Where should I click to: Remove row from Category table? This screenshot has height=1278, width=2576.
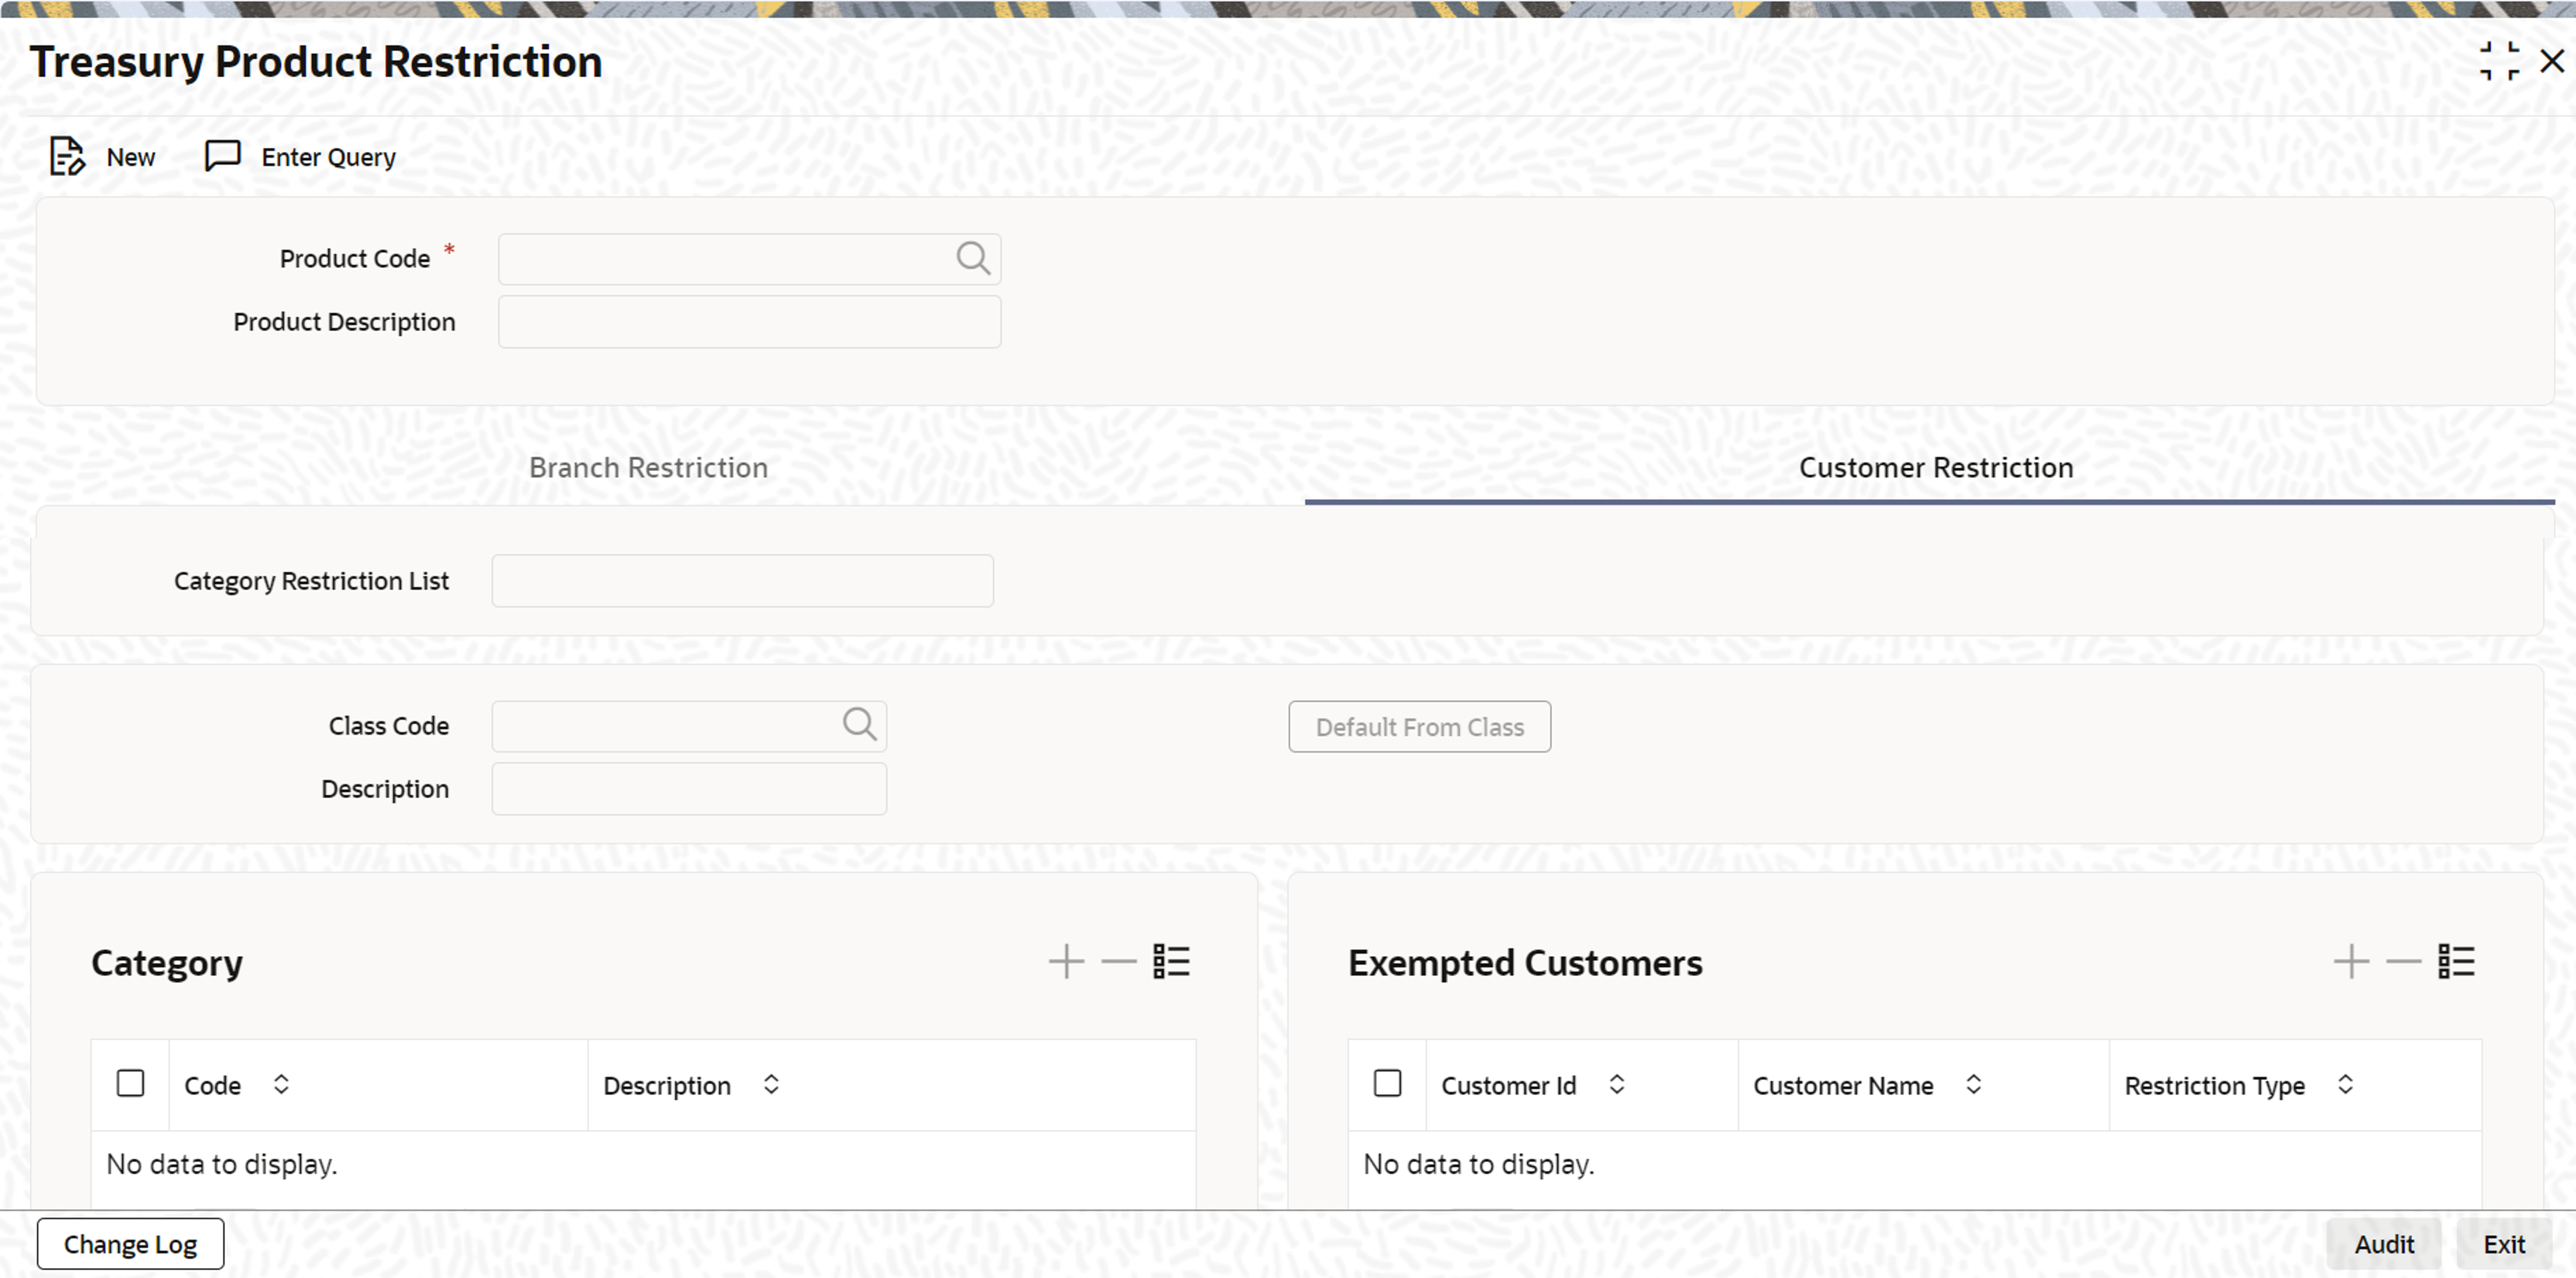[1118, 961]
